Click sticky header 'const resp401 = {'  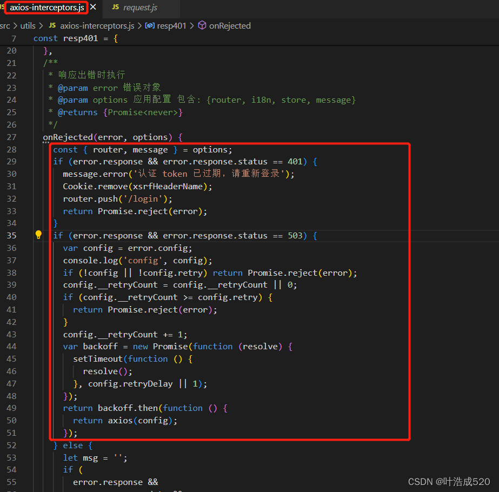point(76,38)
